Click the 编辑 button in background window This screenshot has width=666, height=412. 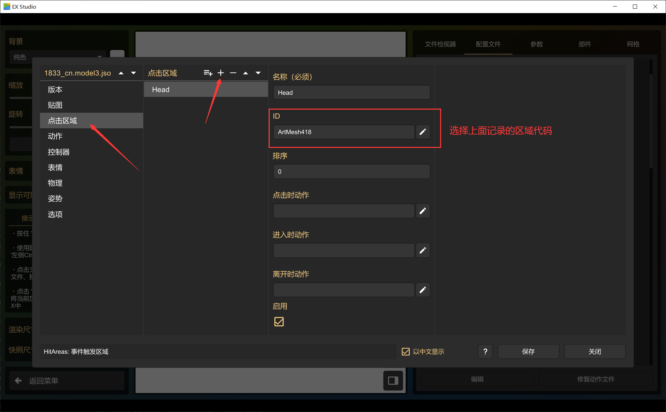point(477,379)
